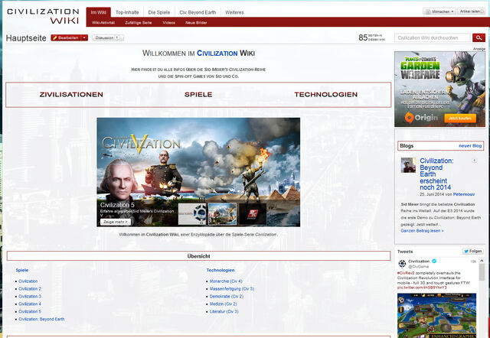Open the Diskussion button

point(108,37)
